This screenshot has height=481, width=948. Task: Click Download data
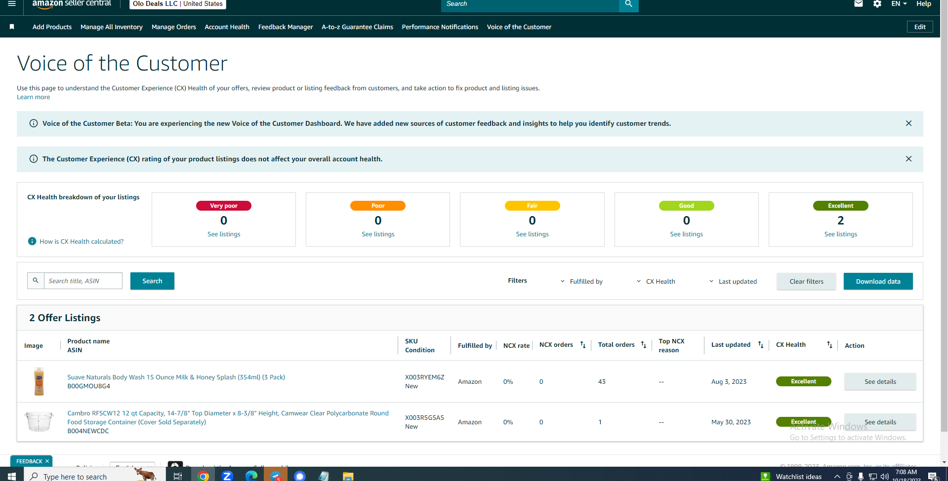878,281
